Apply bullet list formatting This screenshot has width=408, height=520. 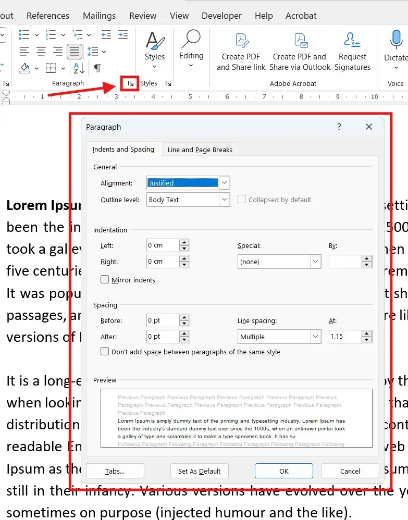pyautogui.click(x=24, y=34)
